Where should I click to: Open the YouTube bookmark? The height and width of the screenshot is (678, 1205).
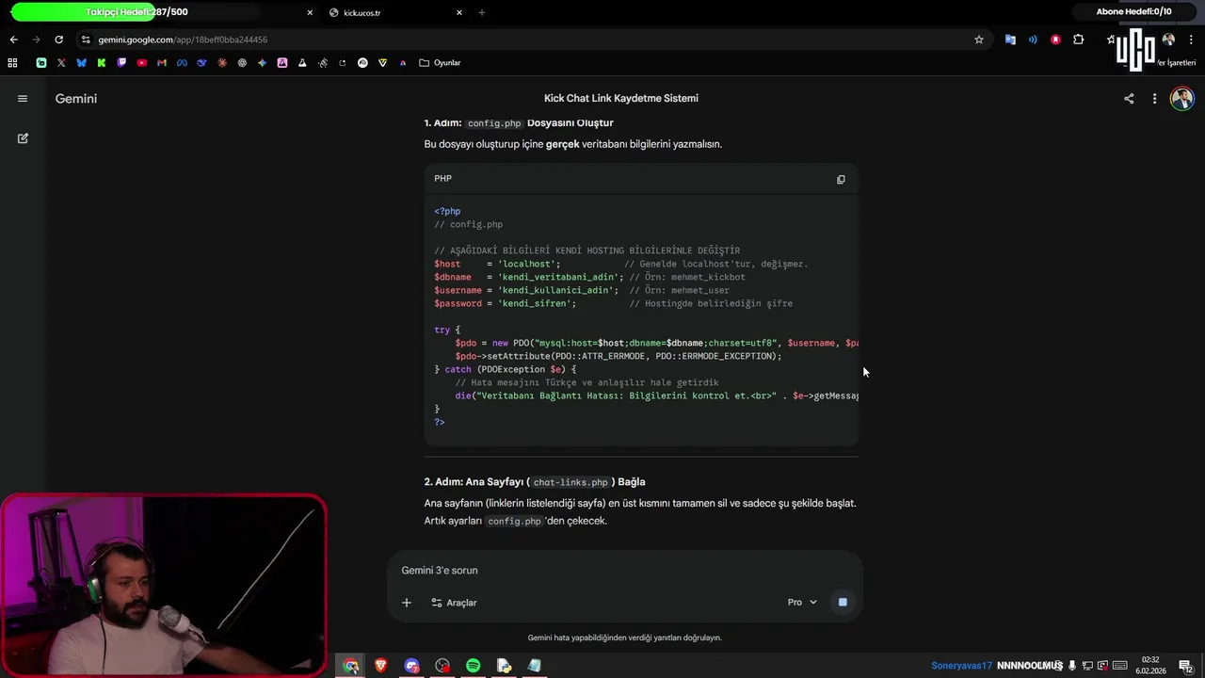[x=141, y=63]
